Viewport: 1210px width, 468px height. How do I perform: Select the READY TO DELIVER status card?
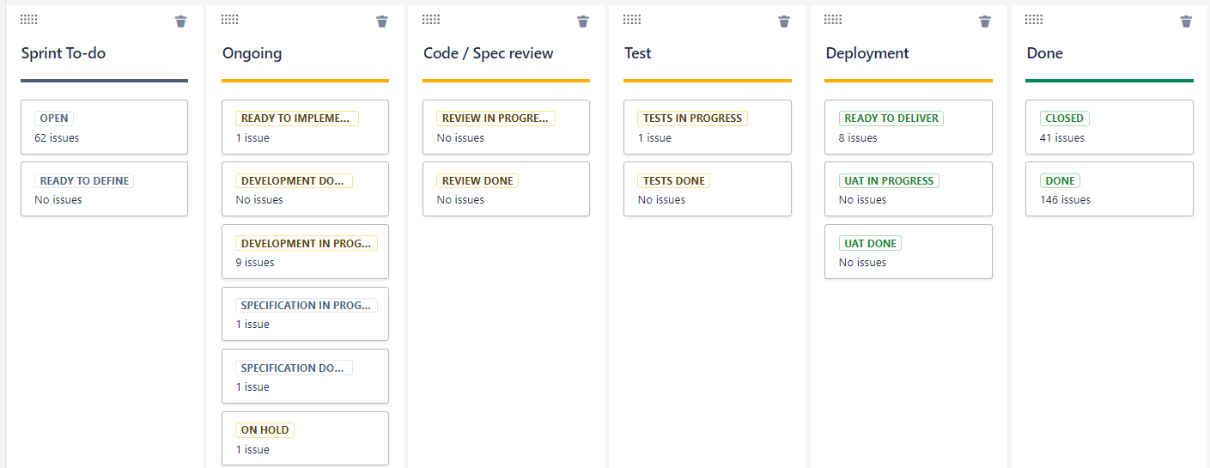coord(909,127)
